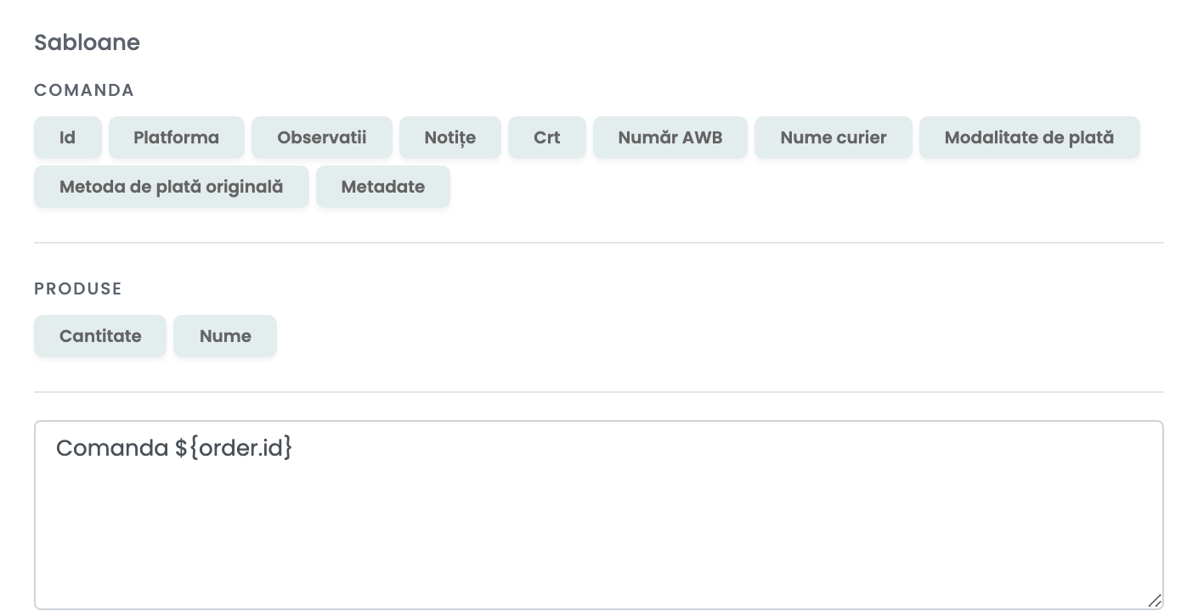Insert the Nume curier variable
The height and width of the screenshot is (611, 1198).
pos(834,137)
